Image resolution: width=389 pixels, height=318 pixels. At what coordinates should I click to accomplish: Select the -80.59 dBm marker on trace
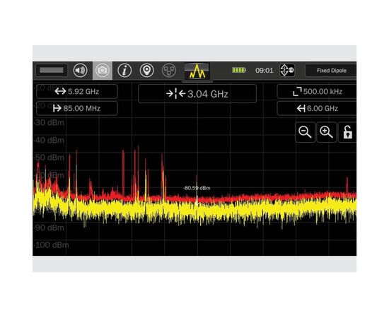click(197, 188)
